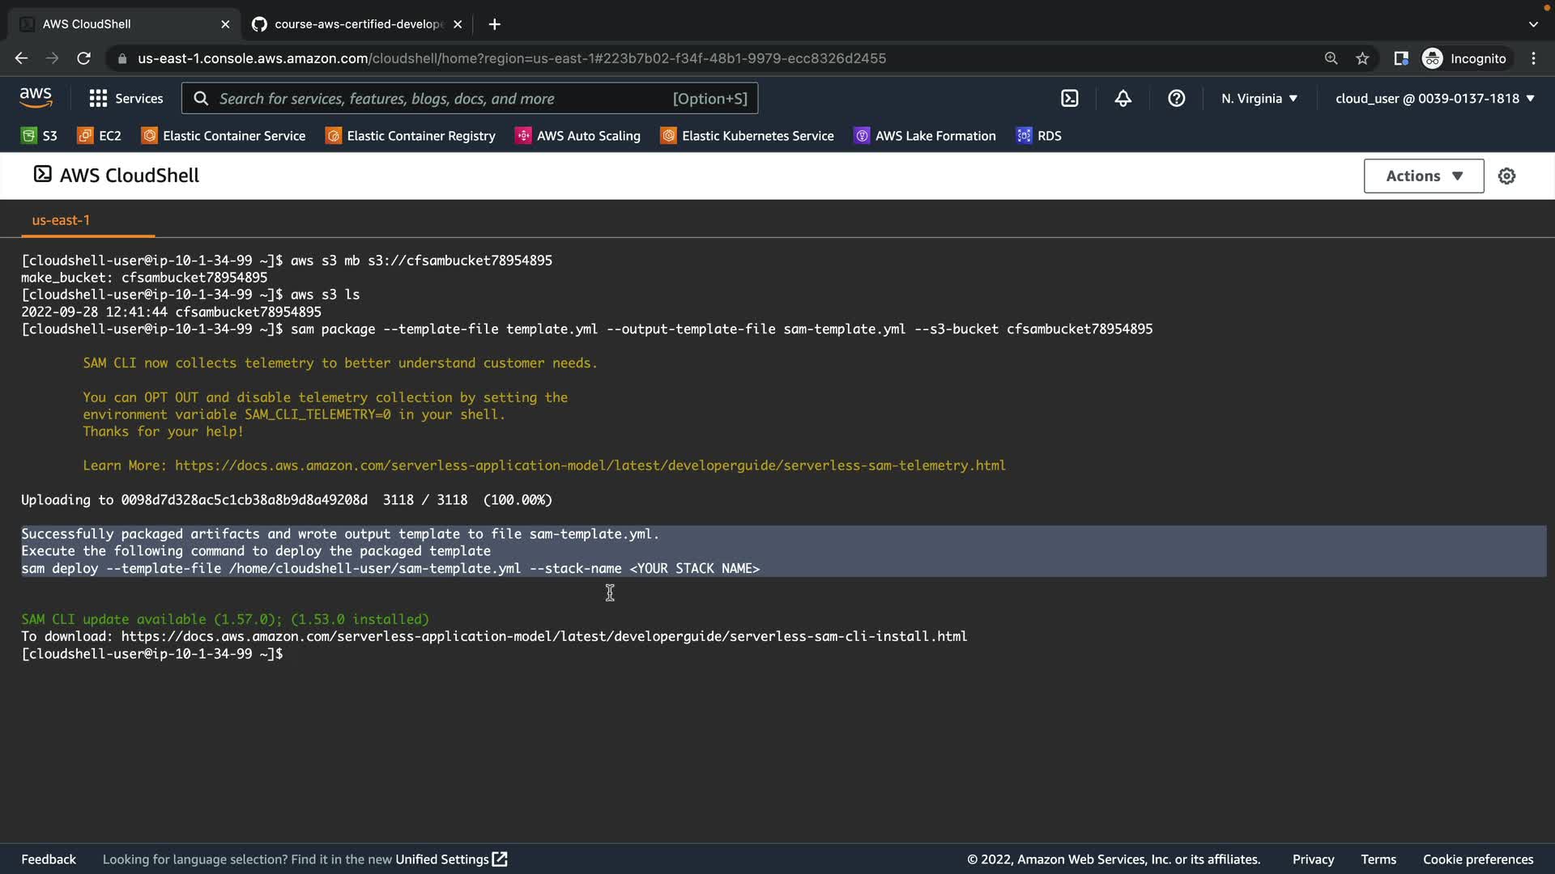1555x874 pixels.
Task: Open RDS shortcut in favorites bar
Action: [1039, 136]
